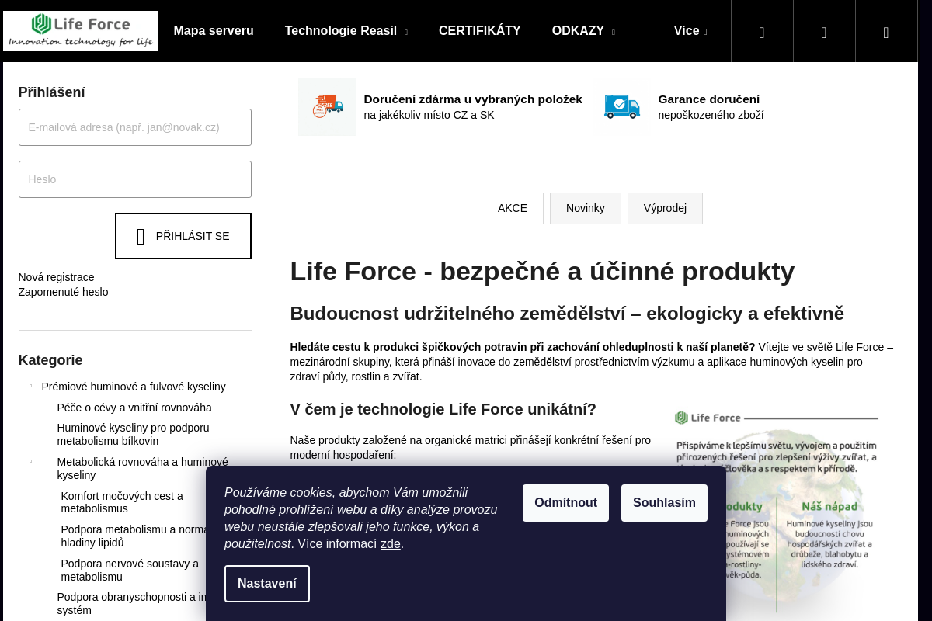Click the PŘIHLÁSIT SE login button
The height and width of the screenshot is (621, 932).
(183, 236)
